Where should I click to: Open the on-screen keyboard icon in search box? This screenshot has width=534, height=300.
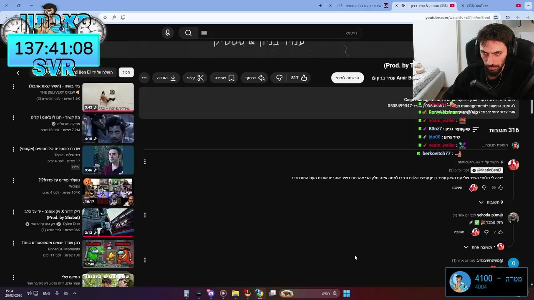(204, 33)
